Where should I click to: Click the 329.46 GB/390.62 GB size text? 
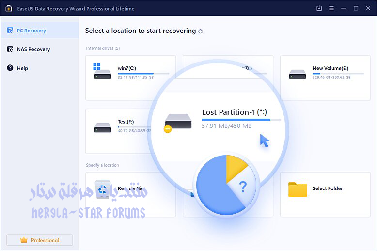click(x=331, y=78)
